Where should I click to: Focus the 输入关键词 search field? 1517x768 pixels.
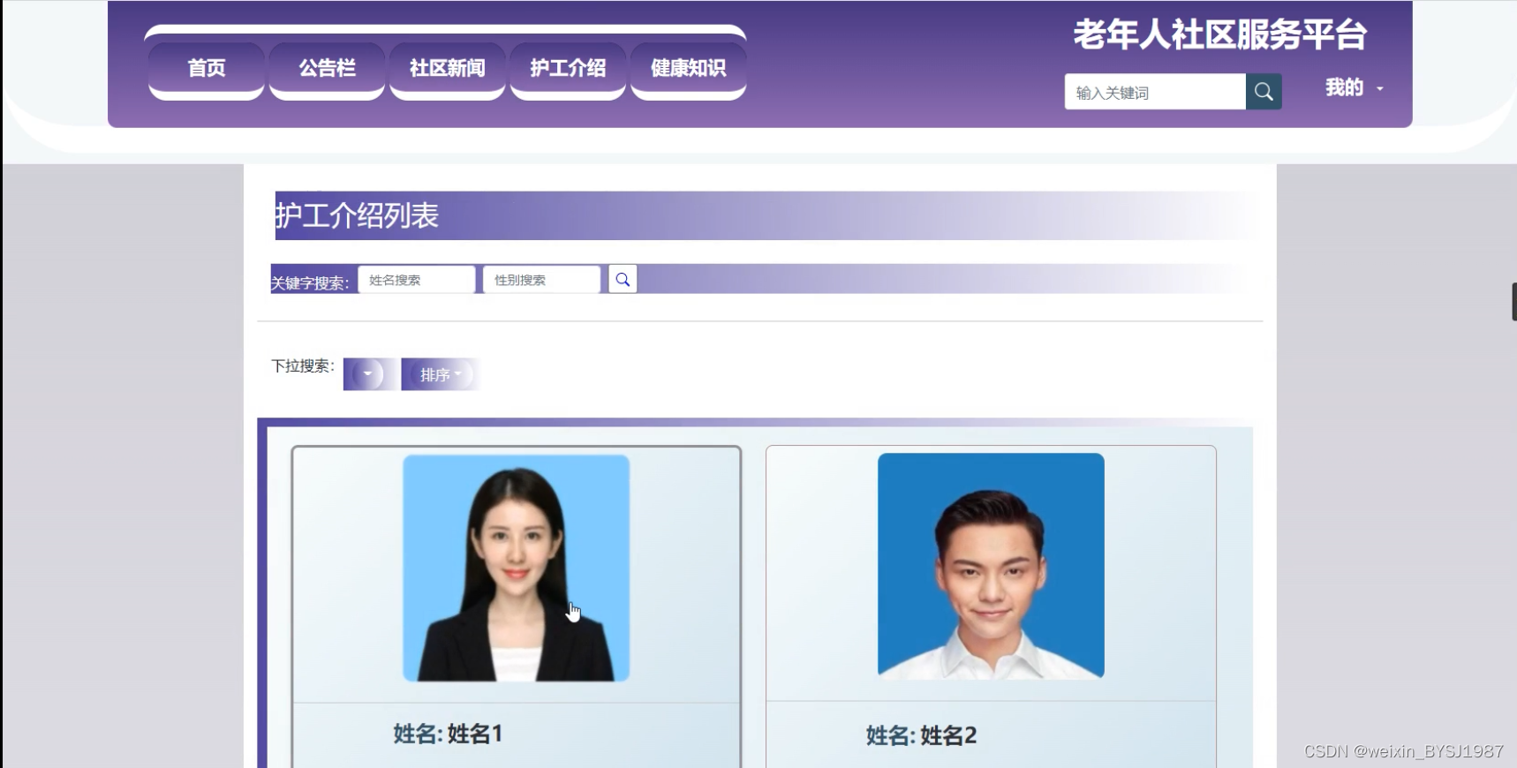[1155, 92]
